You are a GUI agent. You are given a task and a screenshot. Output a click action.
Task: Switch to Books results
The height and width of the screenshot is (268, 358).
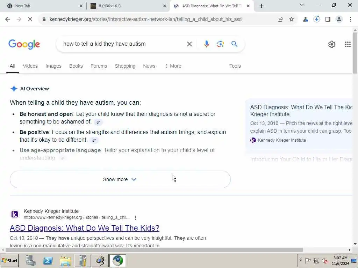76,66
